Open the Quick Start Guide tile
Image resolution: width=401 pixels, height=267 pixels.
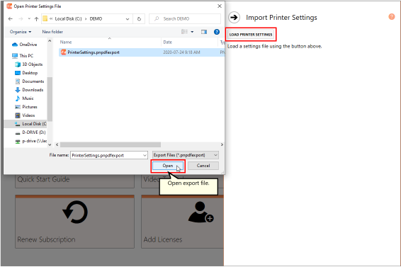pyautogui.click(x=74, y=181)
